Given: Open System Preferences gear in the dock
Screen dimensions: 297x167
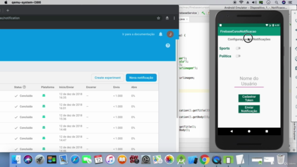Looking at the screenshot, I should (146, 160).
